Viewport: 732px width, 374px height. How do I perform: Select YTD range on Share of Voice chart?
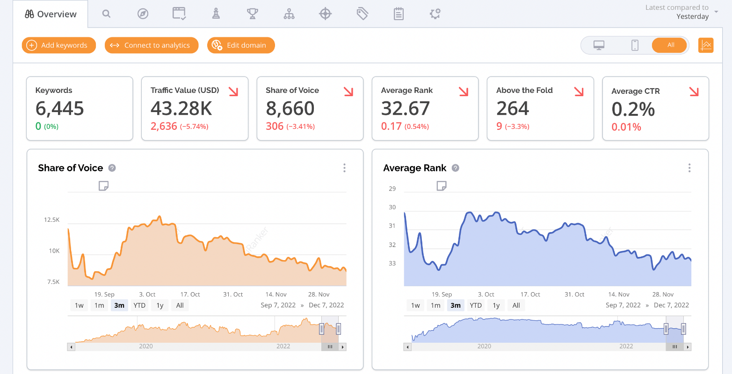139,305
